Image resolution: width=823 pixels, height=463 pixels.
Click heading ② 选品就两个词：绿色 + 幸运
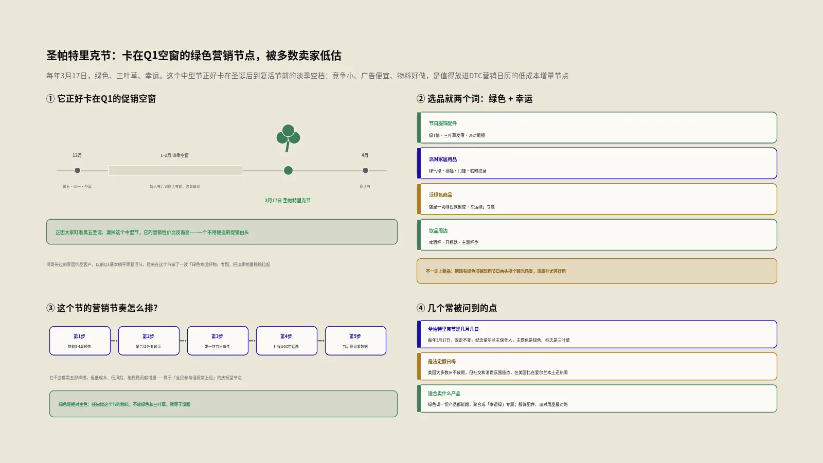(475, 99)
